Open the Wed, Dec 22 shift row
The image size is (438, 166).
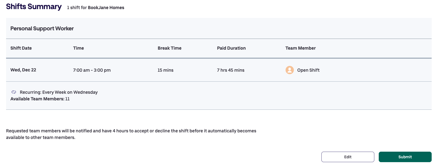click(23, 70)
